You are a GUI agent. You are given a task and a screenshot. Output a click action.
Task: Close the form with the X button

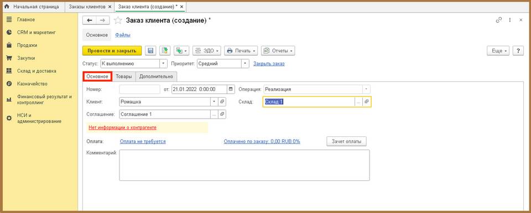point(521,20)
